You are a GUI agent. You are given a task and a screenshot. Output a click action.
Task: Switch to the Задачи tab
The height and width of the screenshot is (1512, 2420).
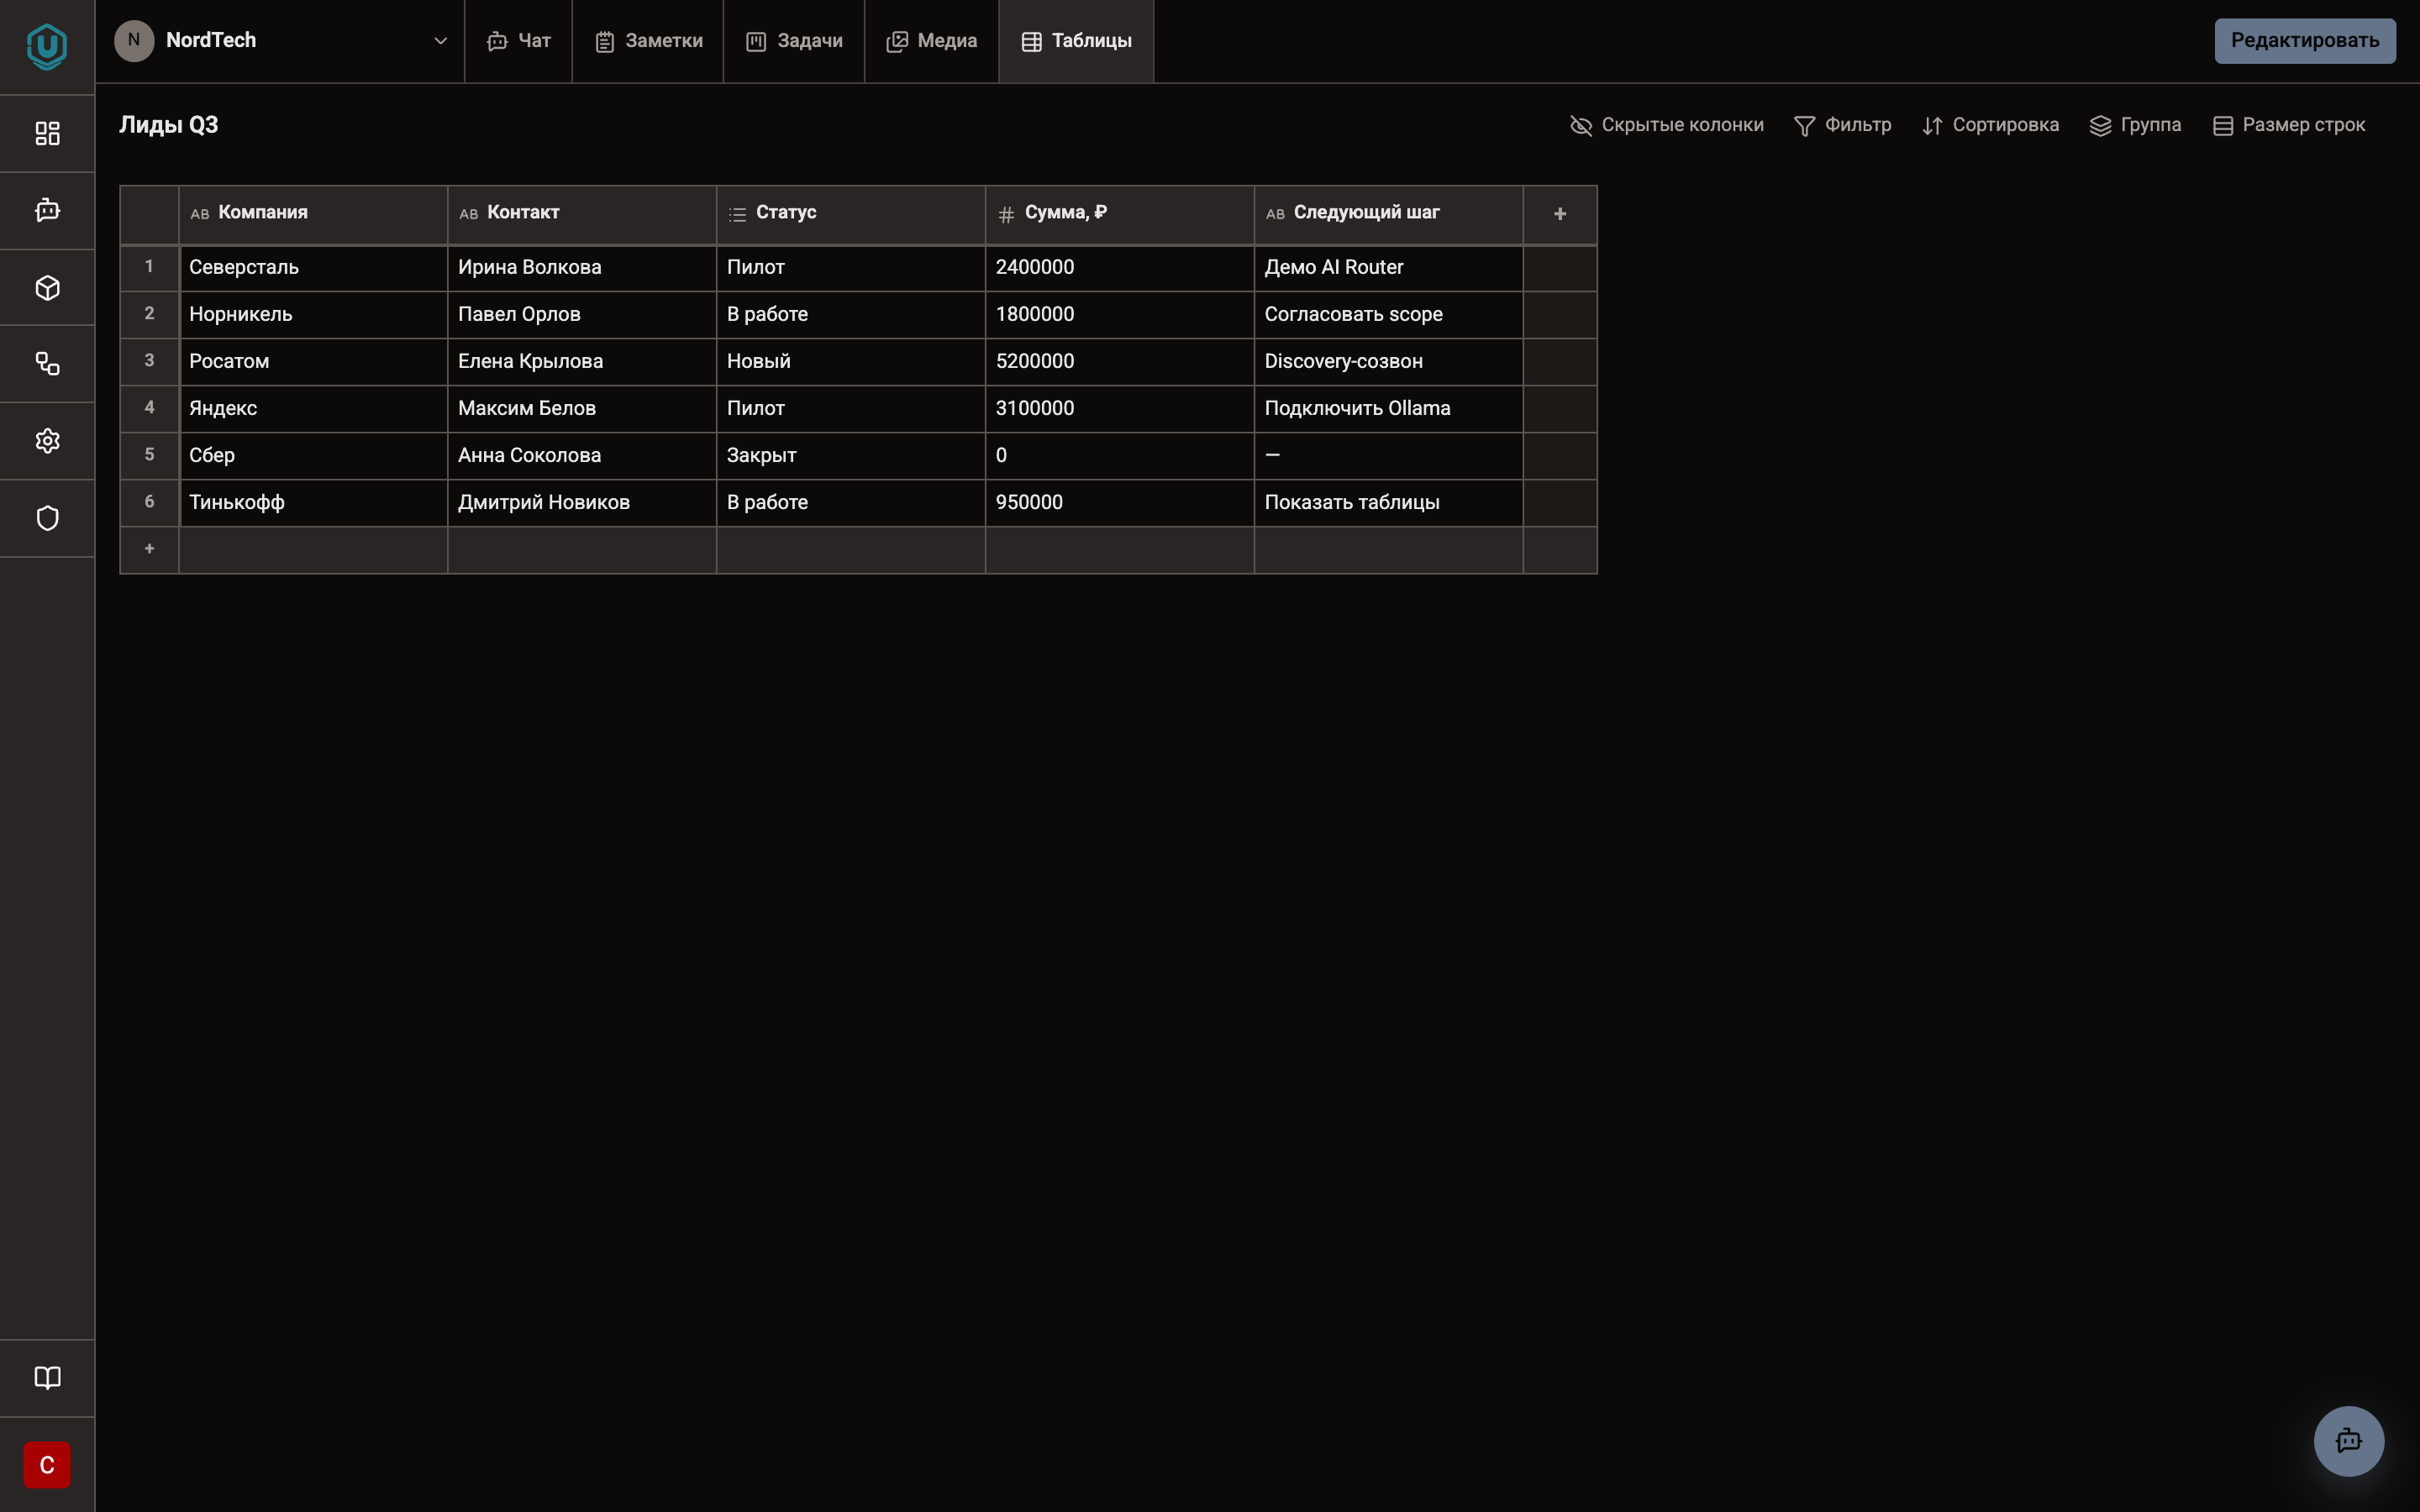tap(794, 41)
